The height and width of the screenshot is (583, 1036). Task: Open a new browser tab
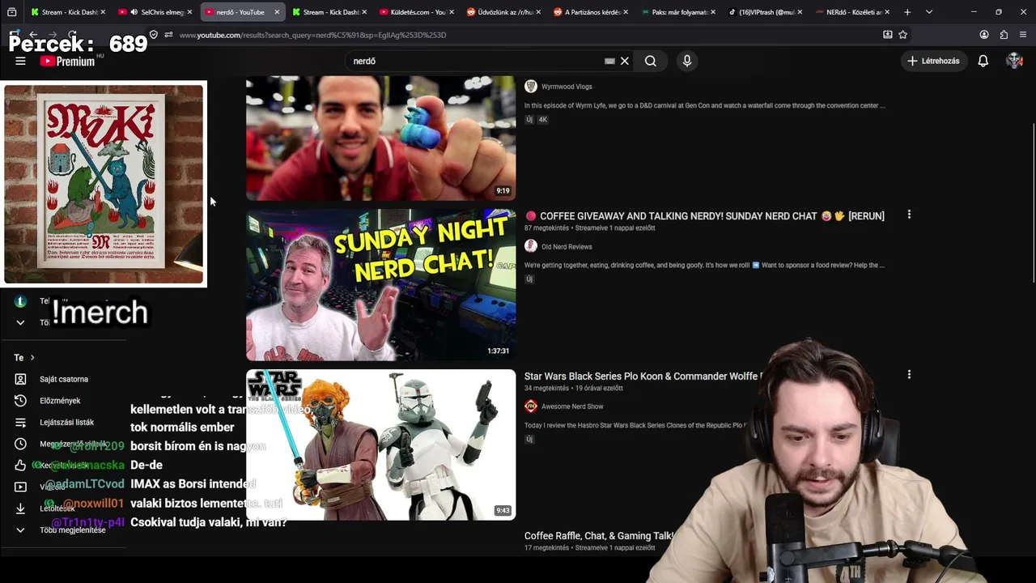pos(907,12)
